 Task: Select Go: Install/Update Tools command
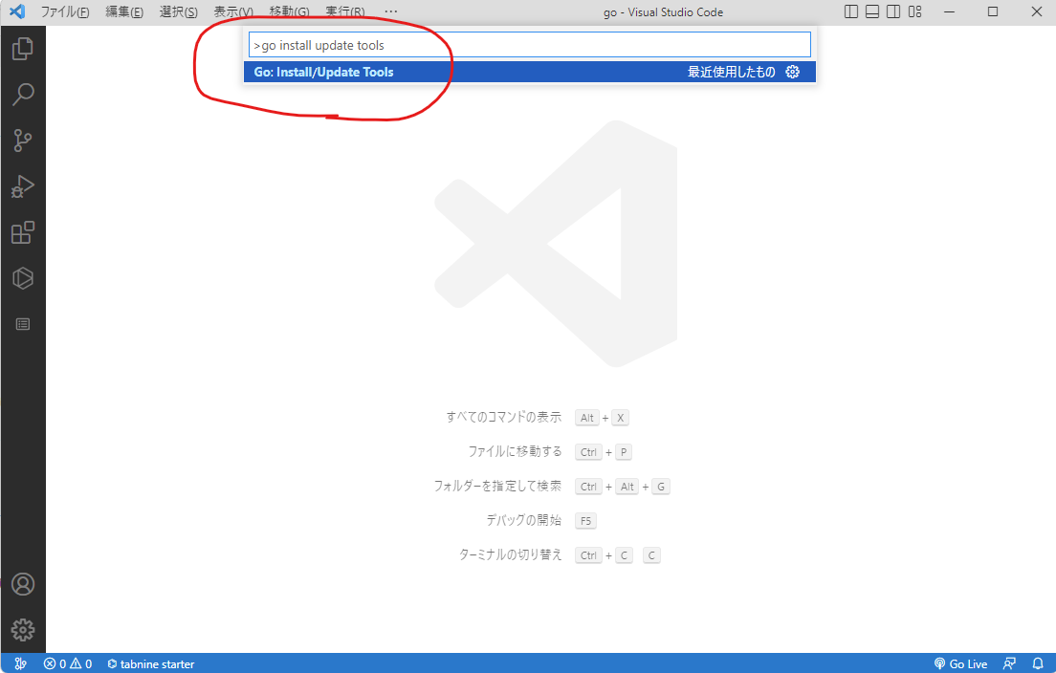click(x=529, y=72)
